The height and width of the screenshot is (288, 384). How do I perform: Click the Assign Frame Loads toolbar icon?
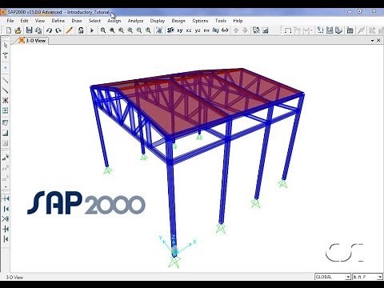pos(330,30)
